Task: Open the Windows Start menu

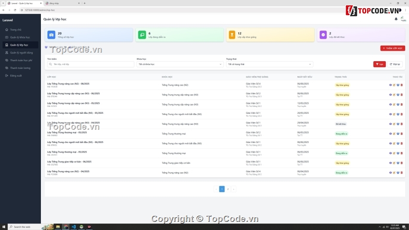Action: point(3,227)
